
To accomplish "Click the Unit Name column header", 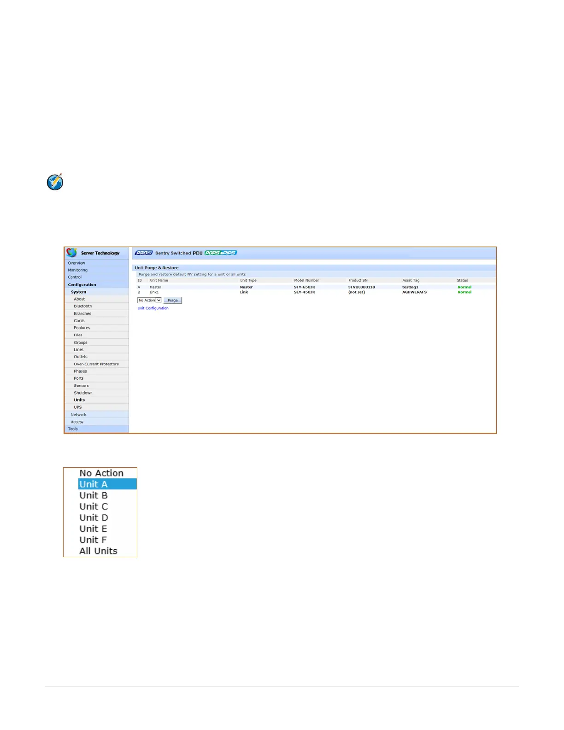I will coord(159,280).
